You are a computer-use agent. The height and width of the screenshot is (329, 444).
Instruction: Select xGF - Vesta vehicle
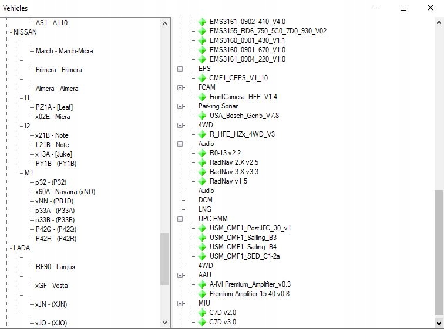coord(52,286)
